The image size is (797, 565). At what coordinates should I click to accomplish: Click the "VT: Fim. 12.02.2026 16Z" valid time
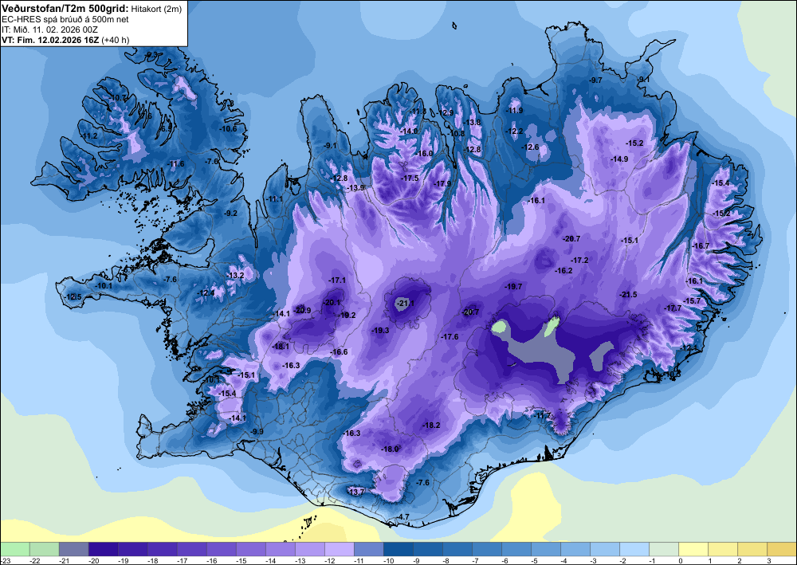(50, 40)
